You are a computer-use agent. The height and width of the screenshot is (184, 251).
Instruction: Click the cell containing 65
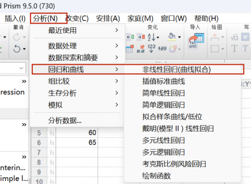coord(77,143)
